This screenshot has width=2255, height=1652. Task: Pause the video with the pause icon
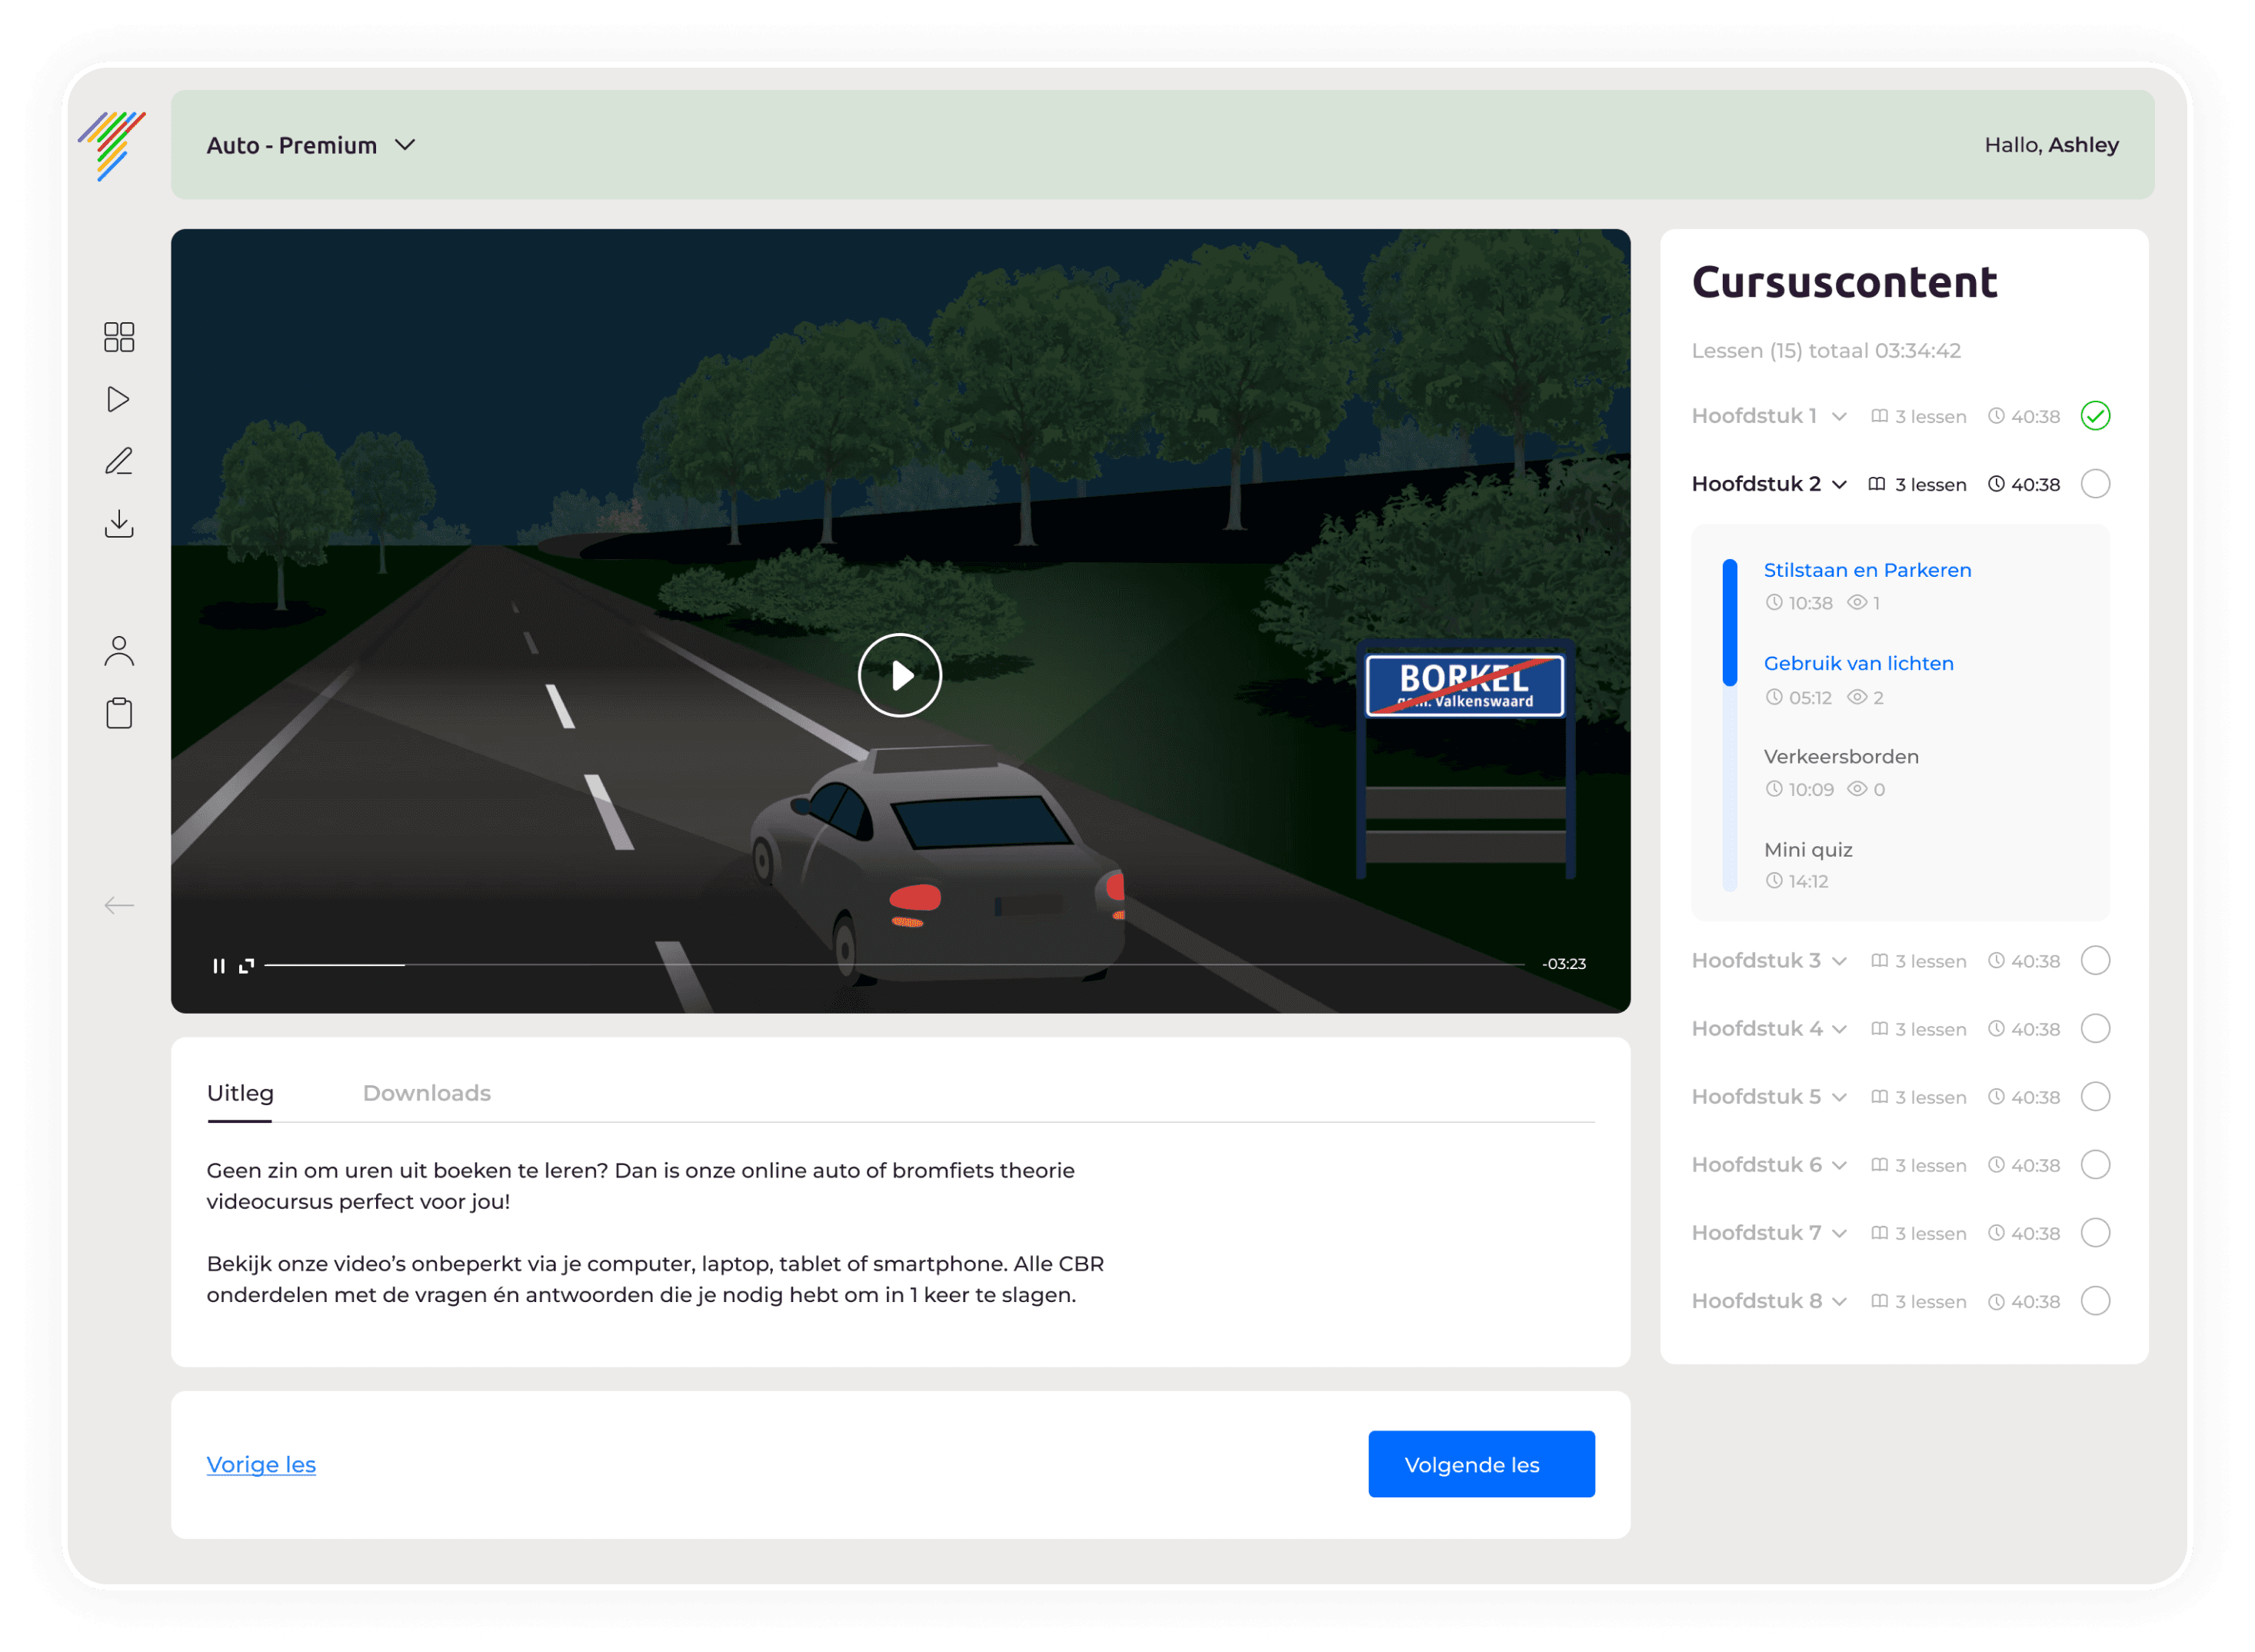(218, 966)
